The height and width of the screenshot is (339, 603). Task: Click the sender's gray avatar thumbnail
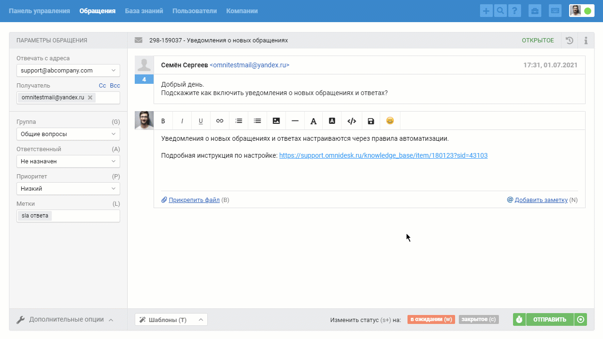(144, 65)
